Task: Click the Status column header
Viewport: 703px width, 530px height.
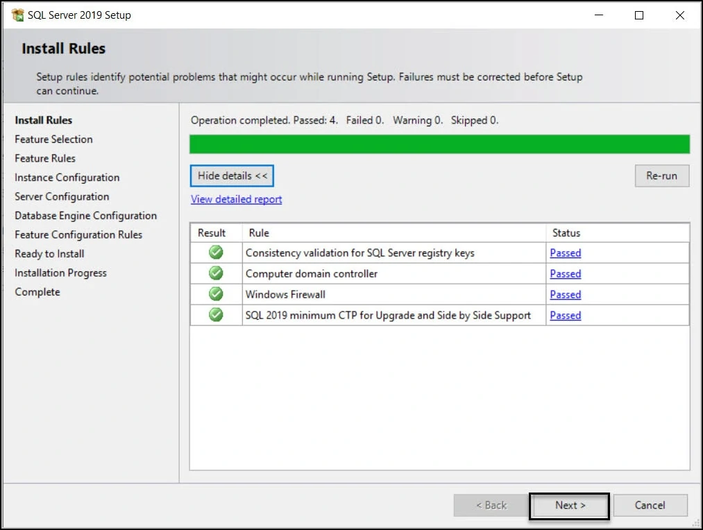Action: pos(618,233)
